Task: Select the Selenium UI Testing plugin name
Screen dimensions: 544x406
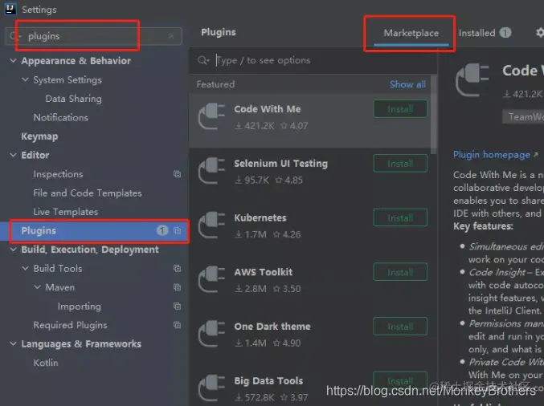Action: coord(280,164)
